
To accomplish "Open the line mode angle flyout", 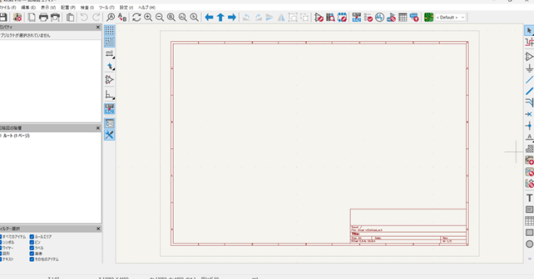I will (x=109, y=95).
